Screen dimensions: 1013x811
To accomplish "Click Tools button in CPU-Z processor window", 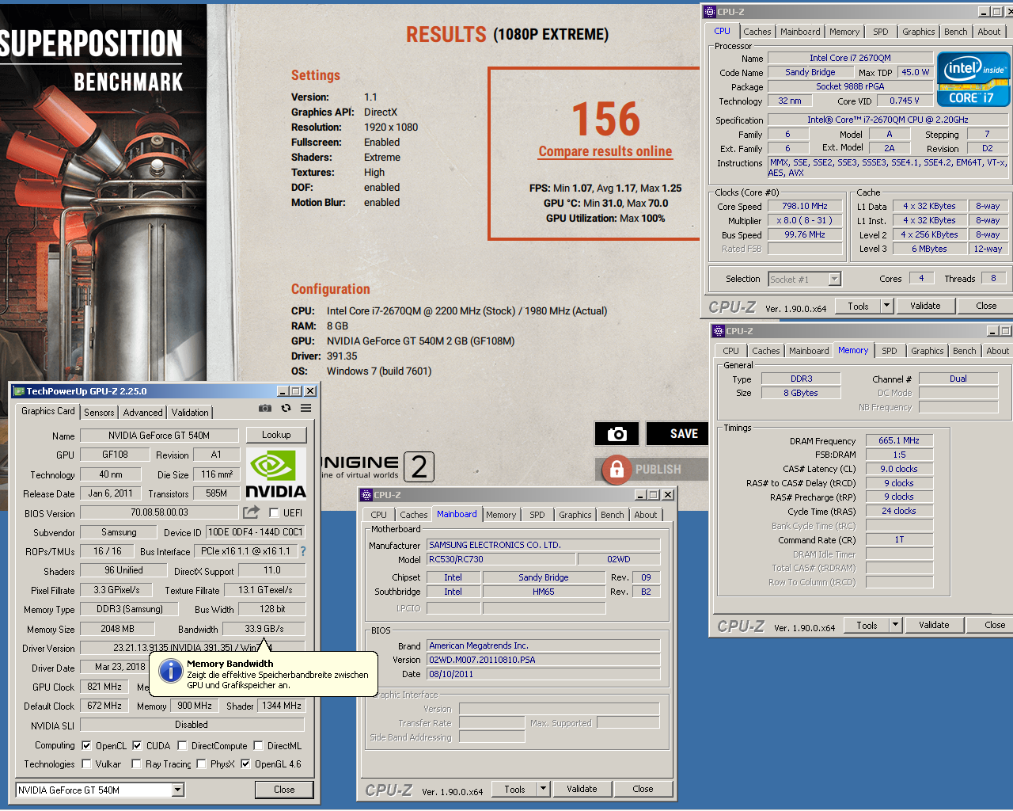I will click(x=858, y=306).
